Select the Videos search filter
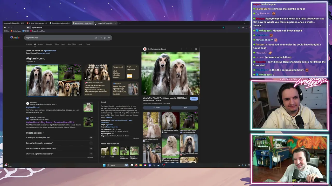 pos(57,44)
